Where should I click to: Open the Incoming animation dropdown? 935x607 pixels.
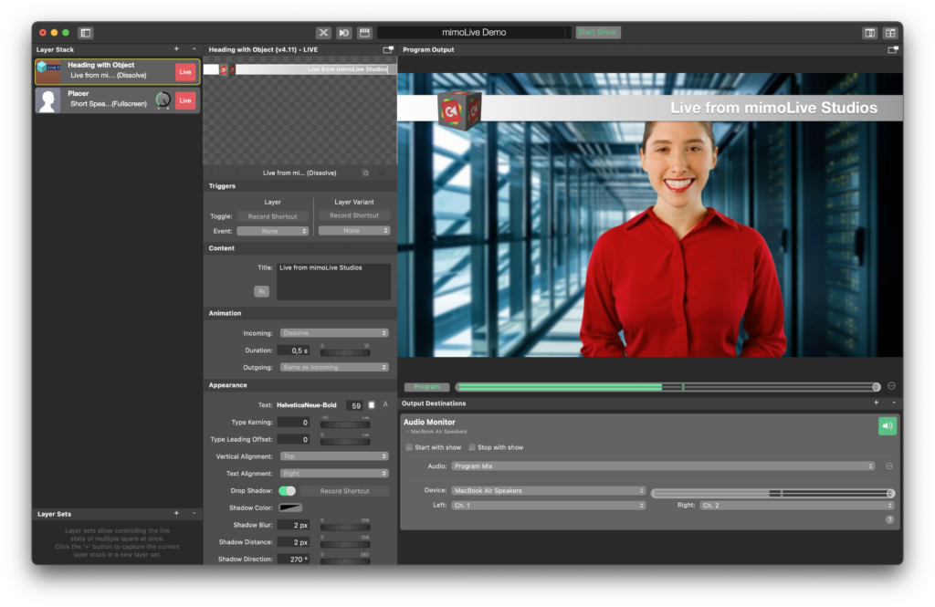(x=333, y=332)
